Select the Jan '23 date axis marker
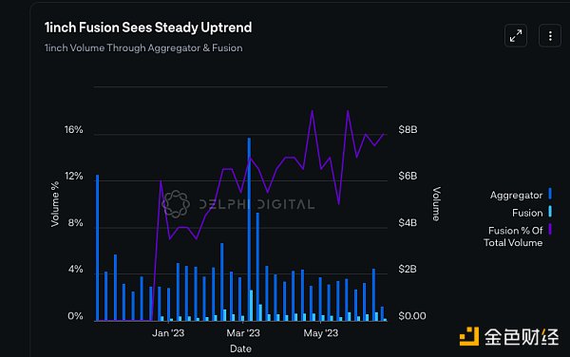 pos(168,333)
